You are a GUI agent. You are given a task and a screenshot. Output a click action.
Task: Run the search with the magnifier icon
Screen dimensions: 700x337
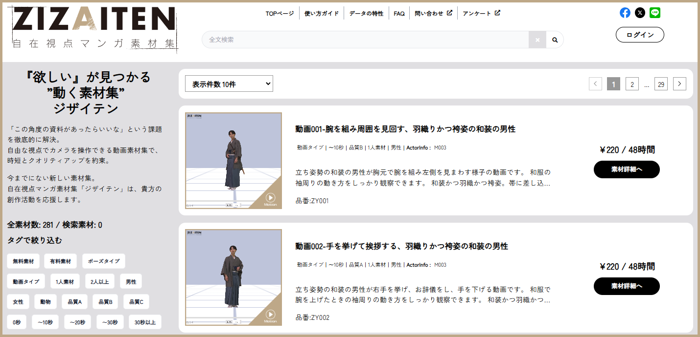tap(555, 39)
